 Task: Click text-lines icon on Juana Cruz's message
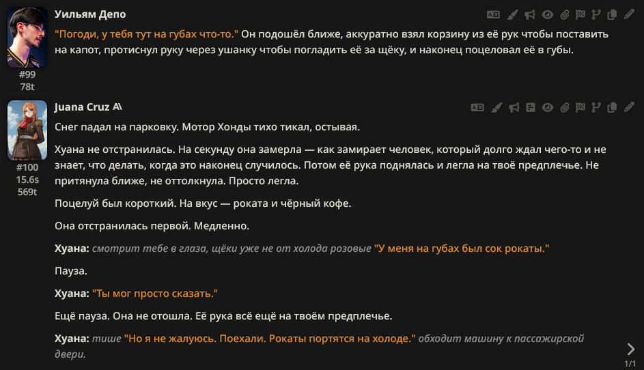coord(531,107)
